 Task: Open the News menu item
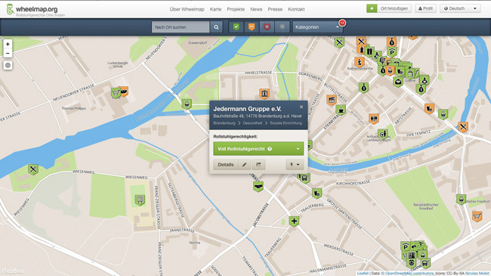(x=256, y=9)
